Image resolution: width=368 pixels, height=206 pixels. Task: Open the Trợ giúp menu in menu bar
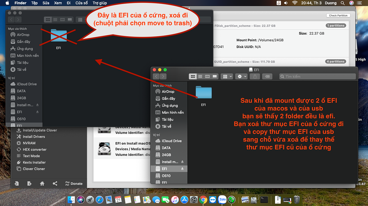pyautogui.click(x=100, y=3)
